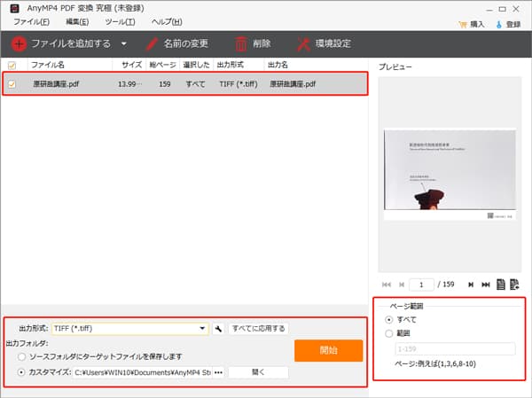532x398 pixels.
Task: Click the wrench output settings icon
Action: 218,329
